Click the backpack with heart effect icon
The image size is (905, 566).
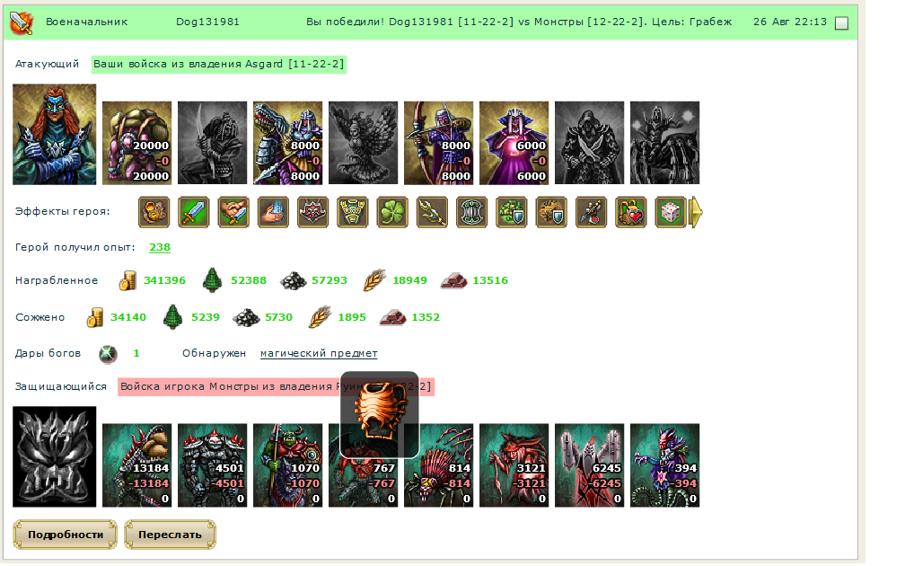point(631,212)
